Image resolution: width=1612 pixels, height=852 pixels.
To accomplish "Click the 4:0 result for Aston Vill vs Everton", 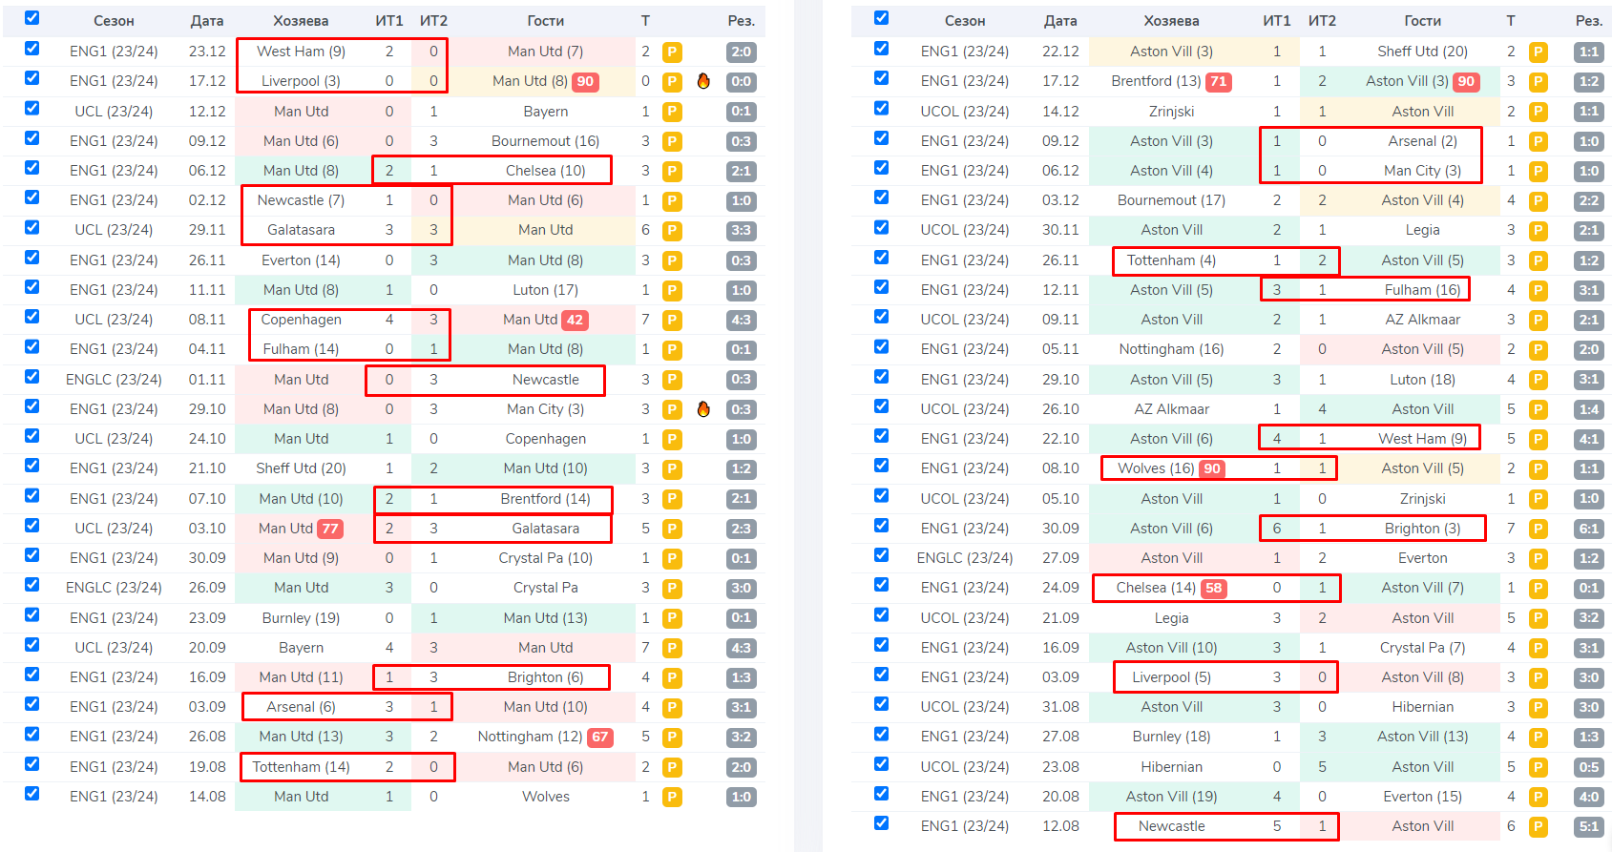I will coord(1588,797).
